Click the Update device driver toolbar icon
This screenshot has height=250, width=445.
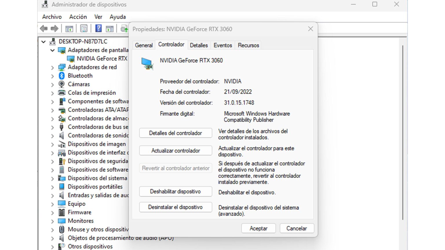(x=124, y=28)
